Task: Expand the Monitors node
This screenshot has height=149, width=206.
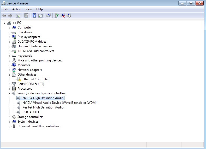Action: (9, 65)
